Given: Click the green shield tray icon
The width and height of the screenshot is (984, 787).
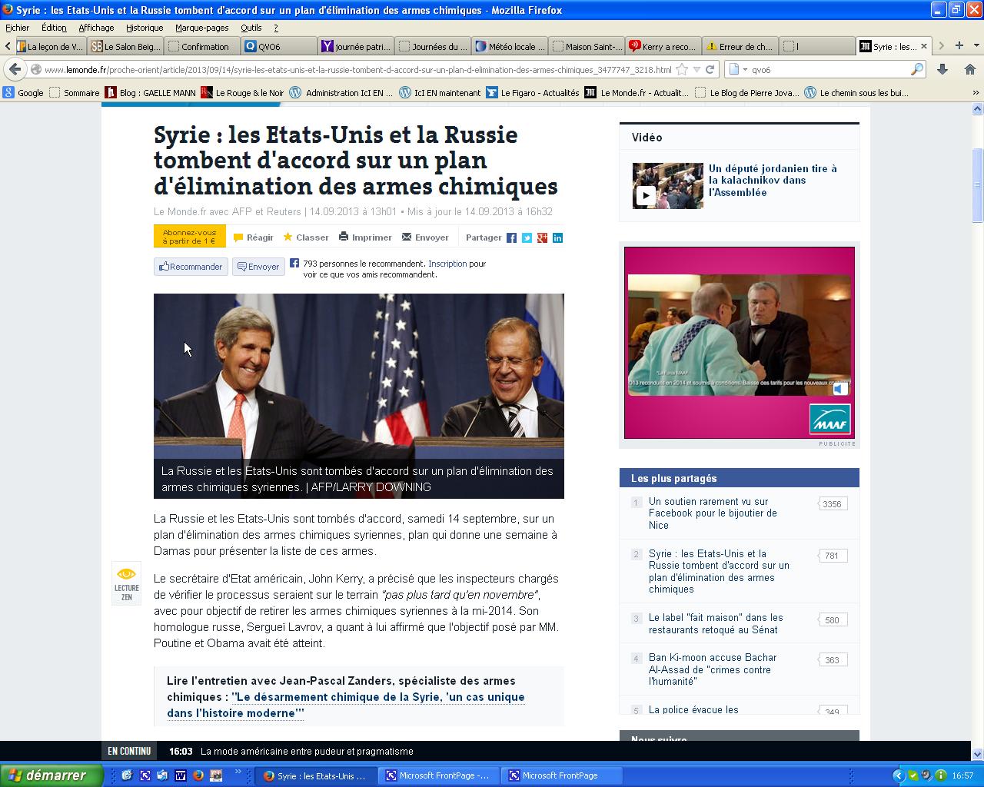Looking at the screenshot, I should coord(913,775).
